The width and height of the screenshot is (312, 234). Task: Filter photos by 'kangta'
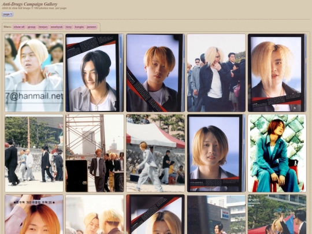(x=79, y=27)
